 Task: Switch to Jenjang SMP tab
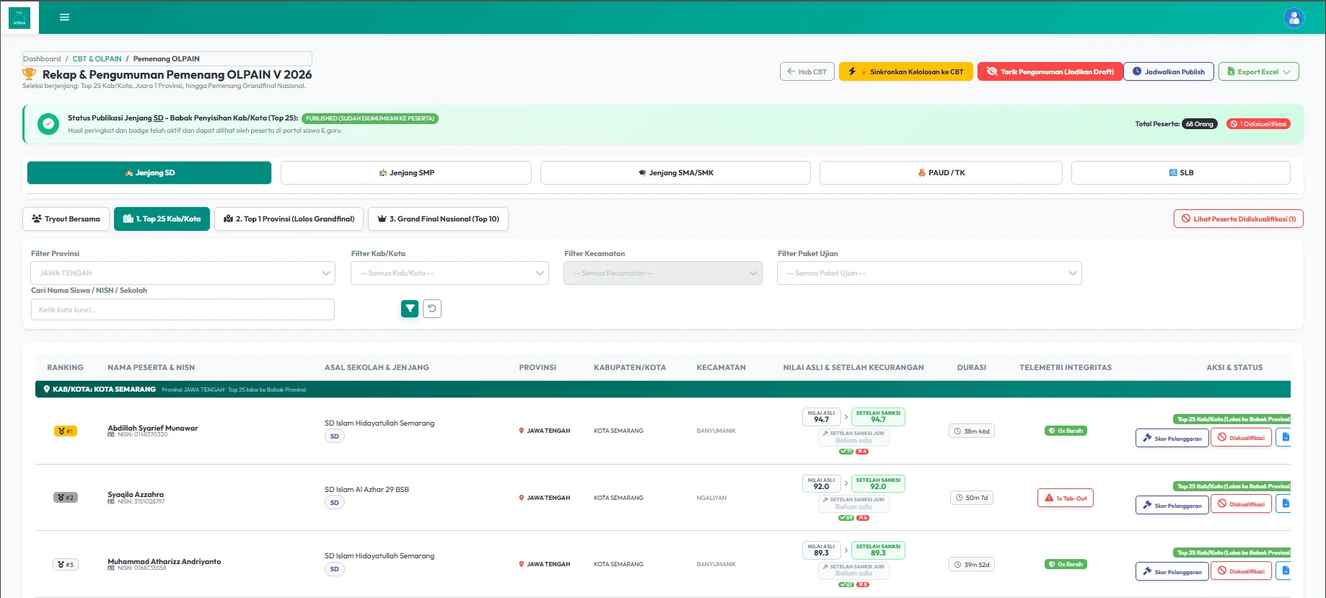click(406, 173)
